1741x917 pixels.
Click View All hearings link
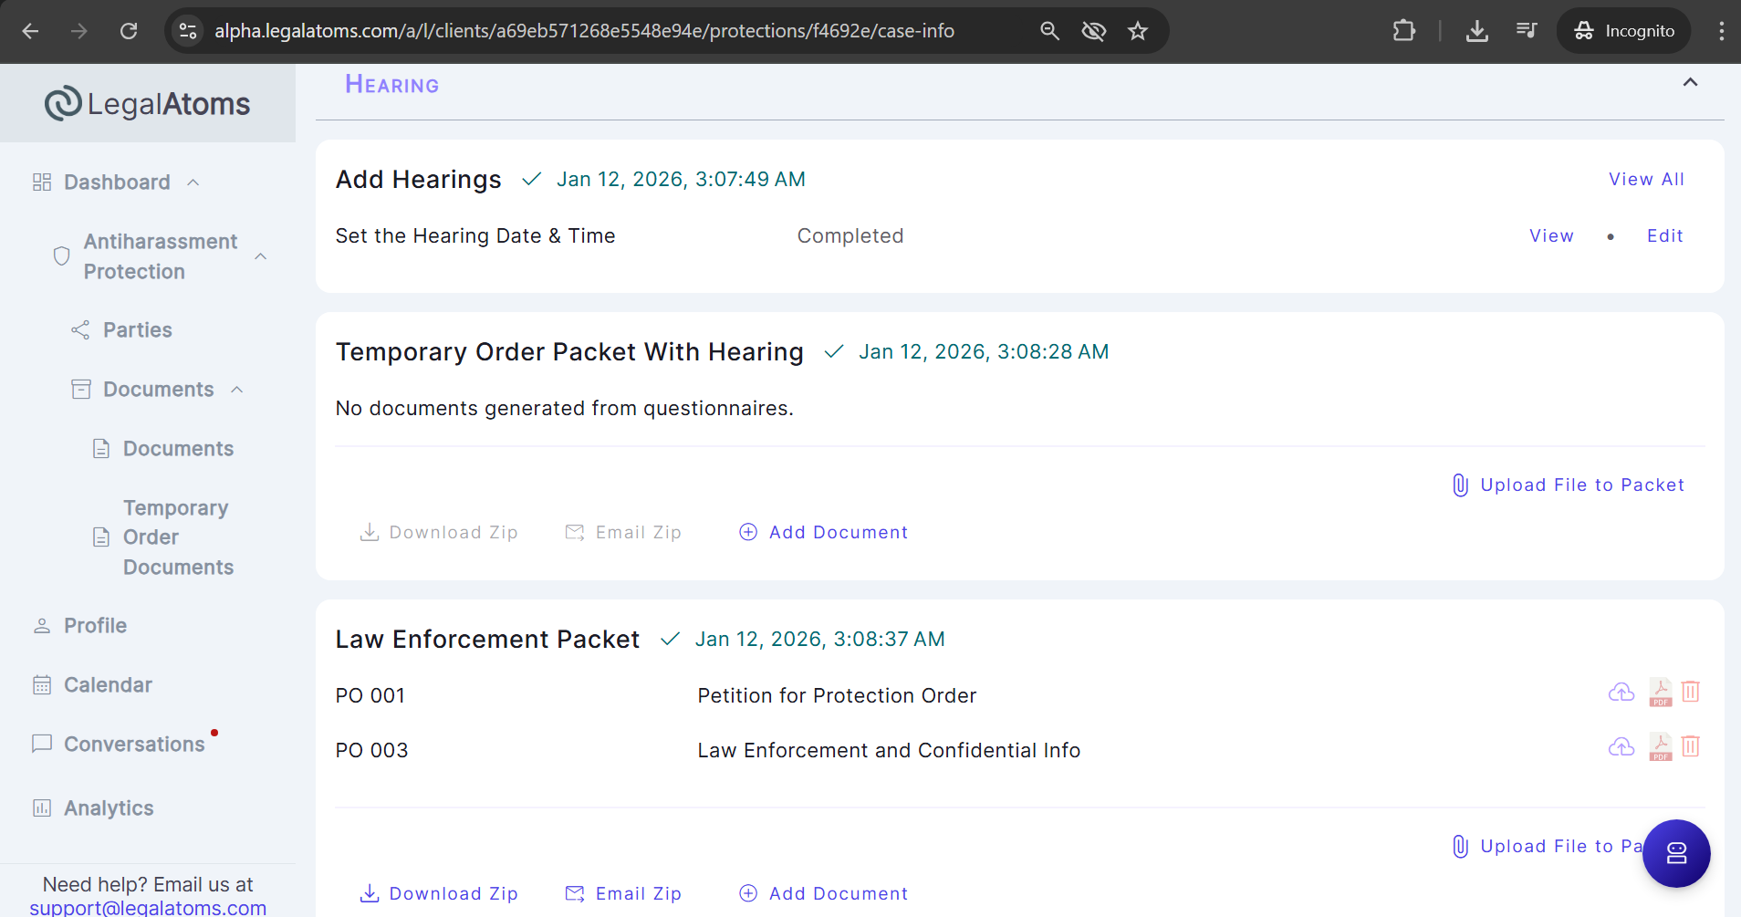tap(1646, 180)
